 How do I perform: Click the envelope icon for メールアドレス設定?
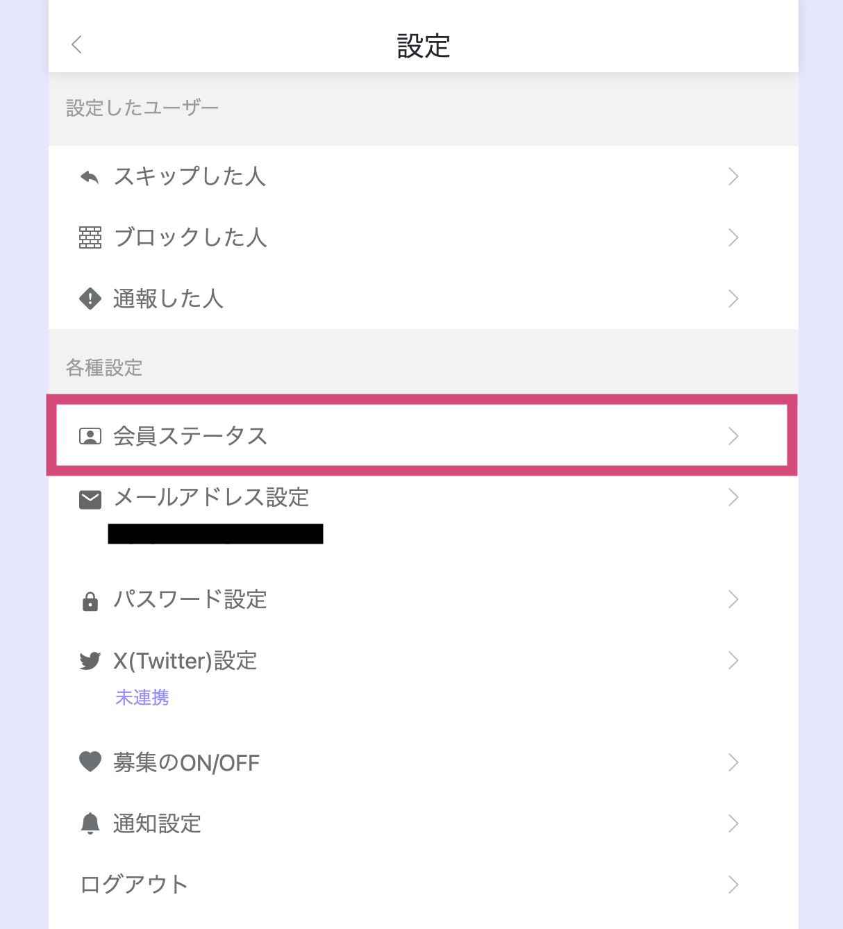[90, 499]
